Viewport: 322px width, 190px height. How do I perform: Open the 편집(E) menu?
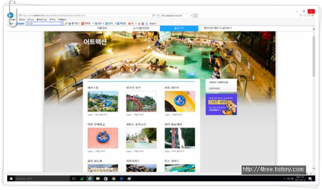coord(22,20)
